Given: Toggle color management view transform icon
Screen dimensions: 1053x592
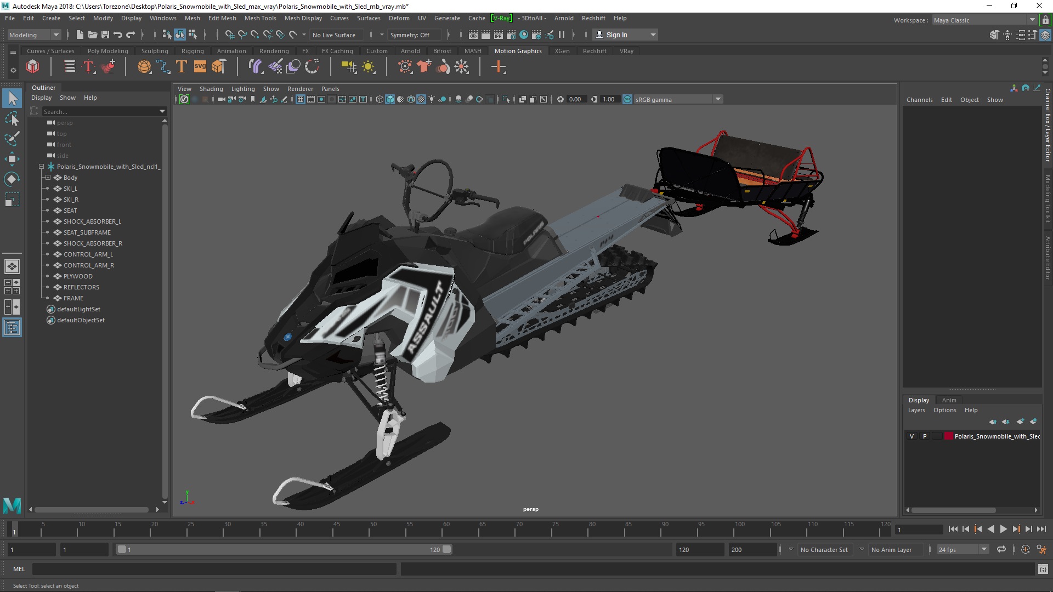Looking at the screenshot, I should click(x=627, y=99).
